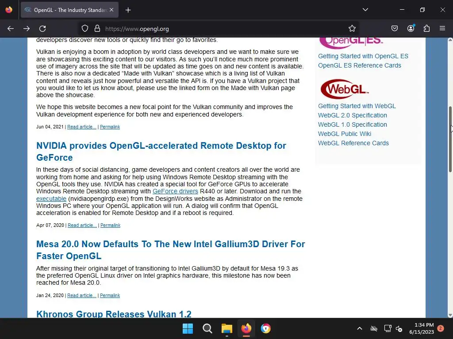Open Read article link for Apr 07, 2020
This screenshot has height=339, width=453.
click(82, 226)
